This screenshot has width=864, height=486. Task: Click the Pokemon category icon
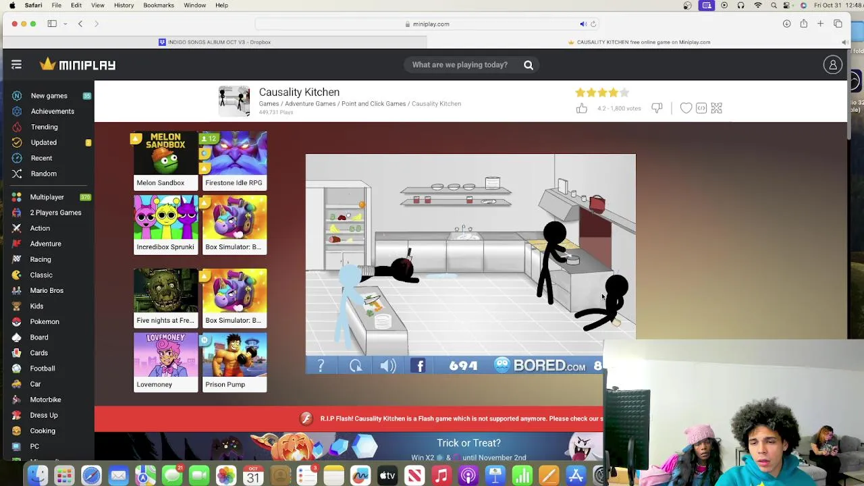point(16,321)
